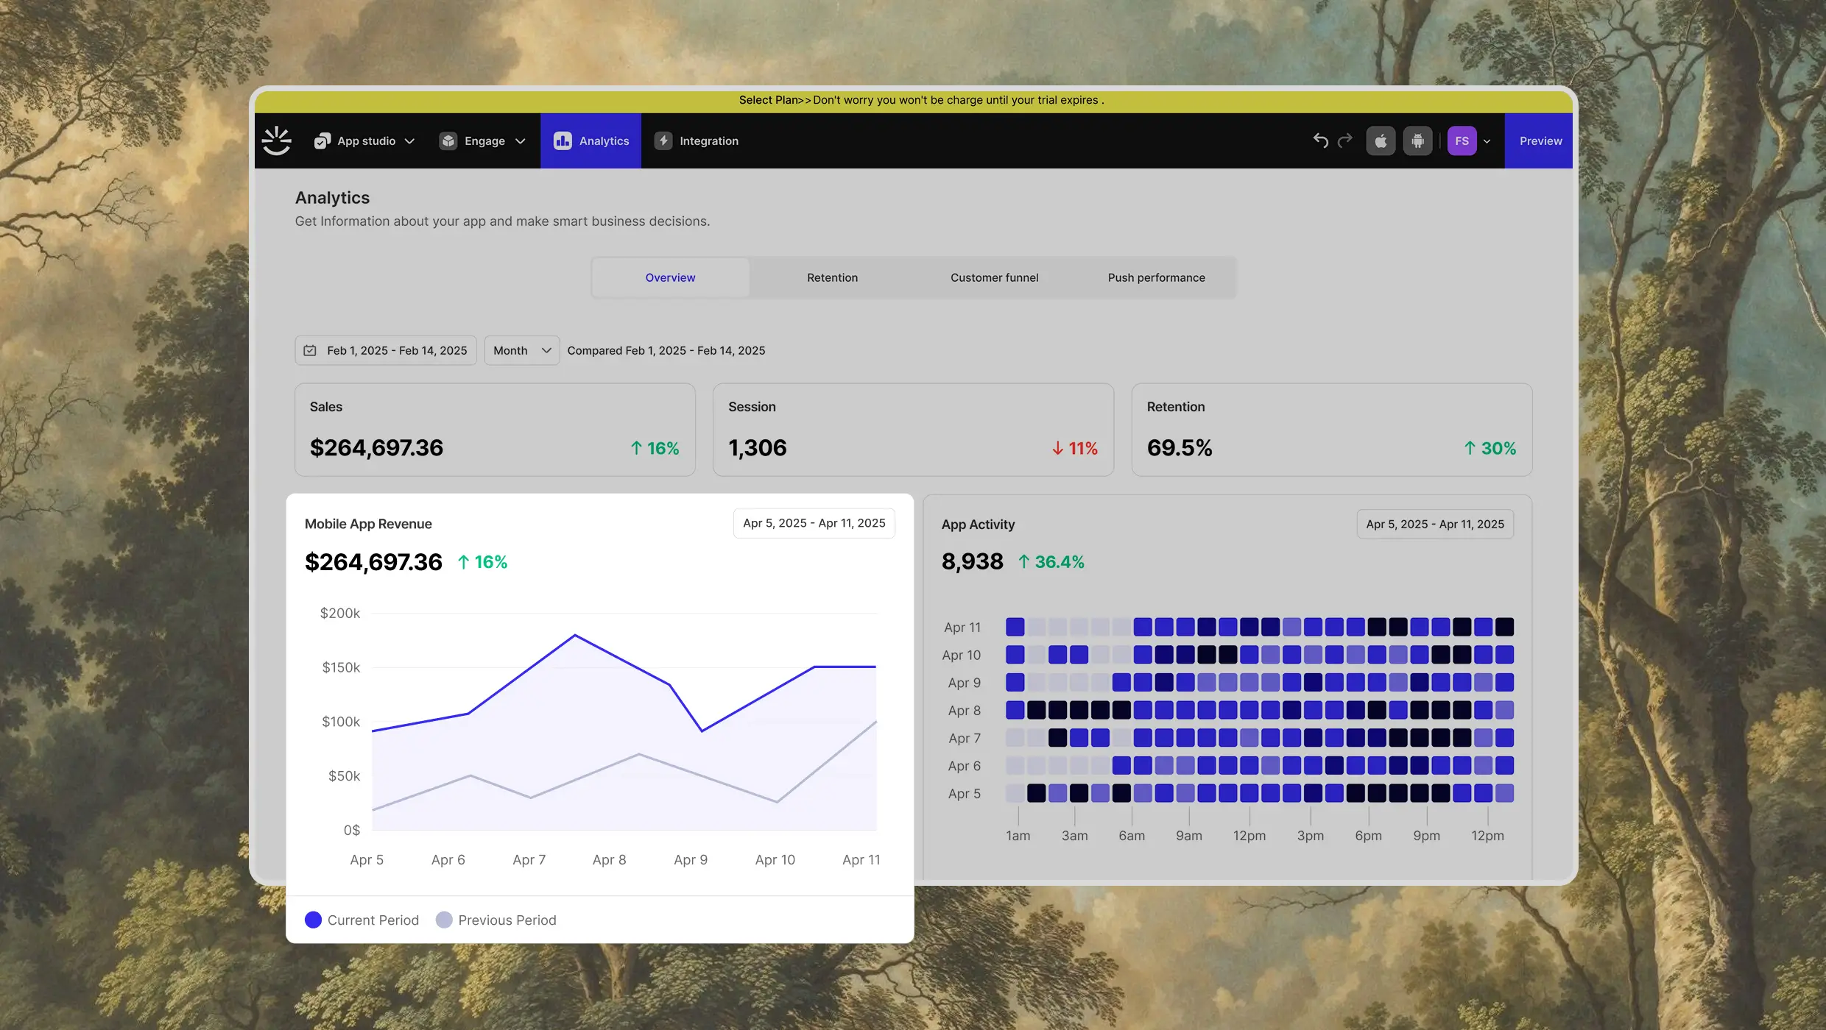Click the FS user avatar

click(1462, 141)
